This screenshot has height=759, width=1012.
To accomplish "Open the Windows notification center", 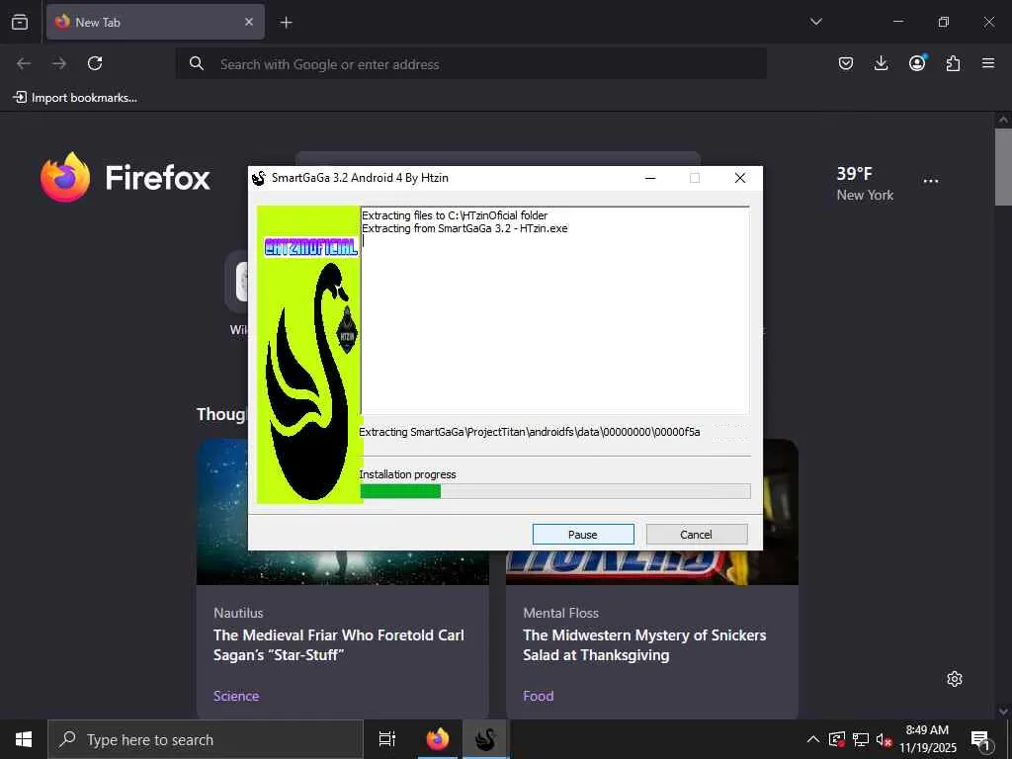I will (x=980, y=739).
